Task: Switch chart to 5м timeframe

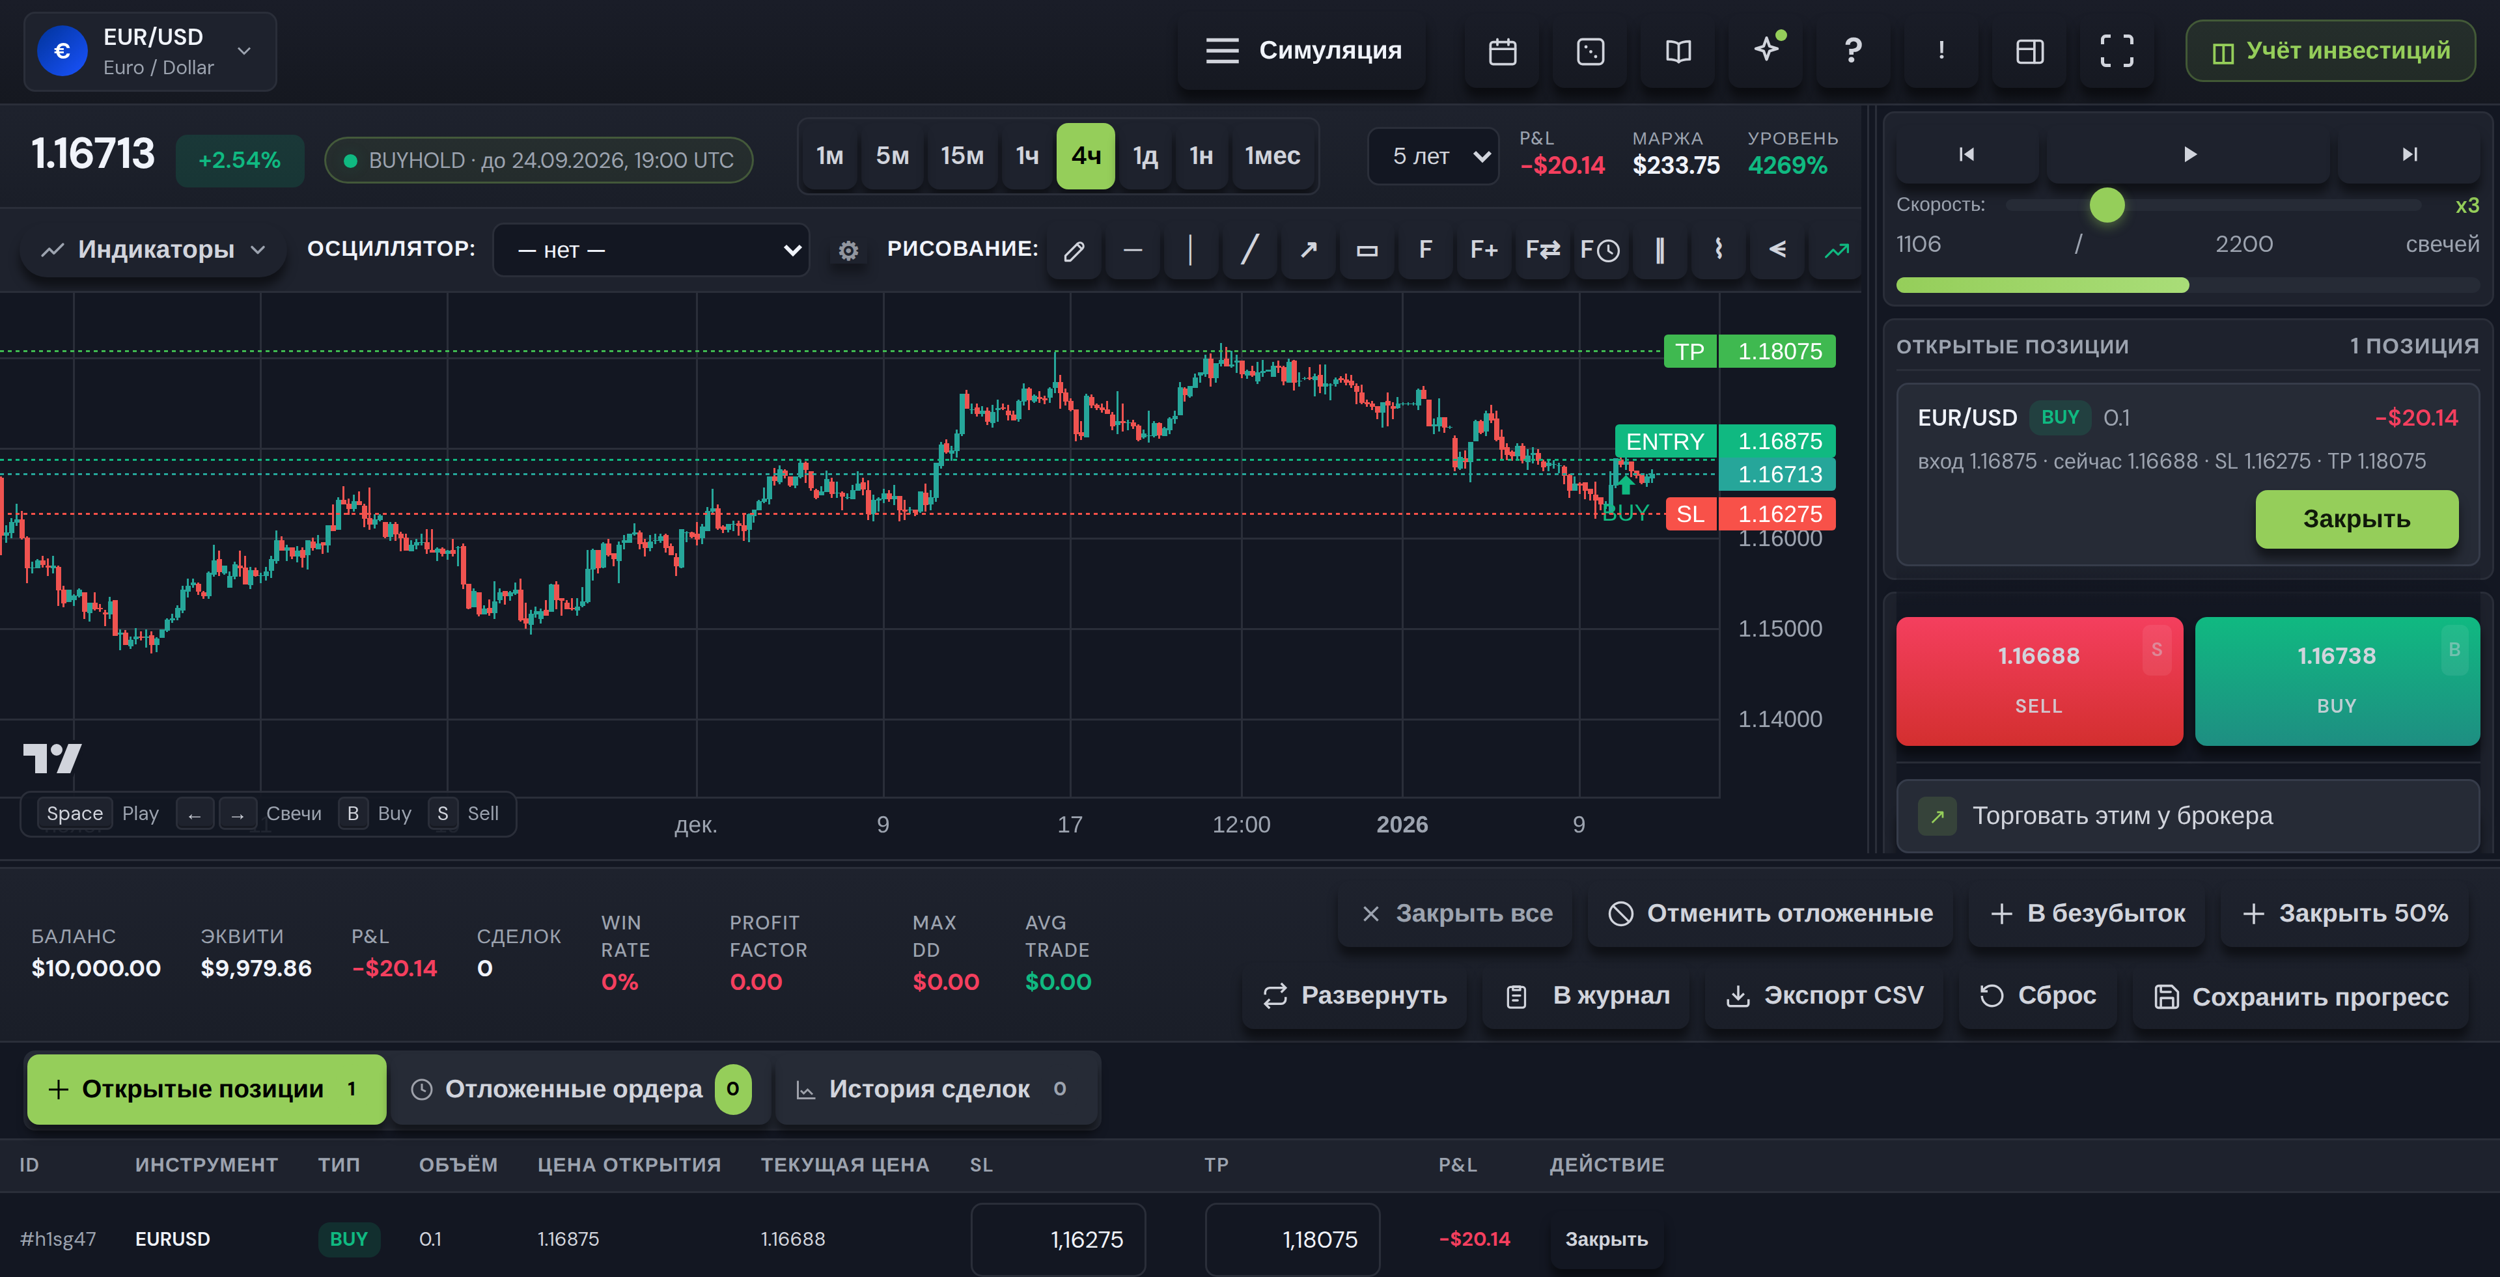Action: [x=892, y=156]
